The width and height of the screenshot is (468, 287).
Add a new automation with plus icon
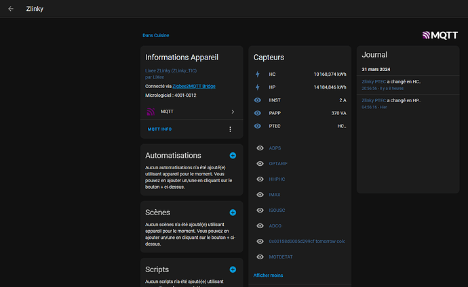(x=233, y=156)
